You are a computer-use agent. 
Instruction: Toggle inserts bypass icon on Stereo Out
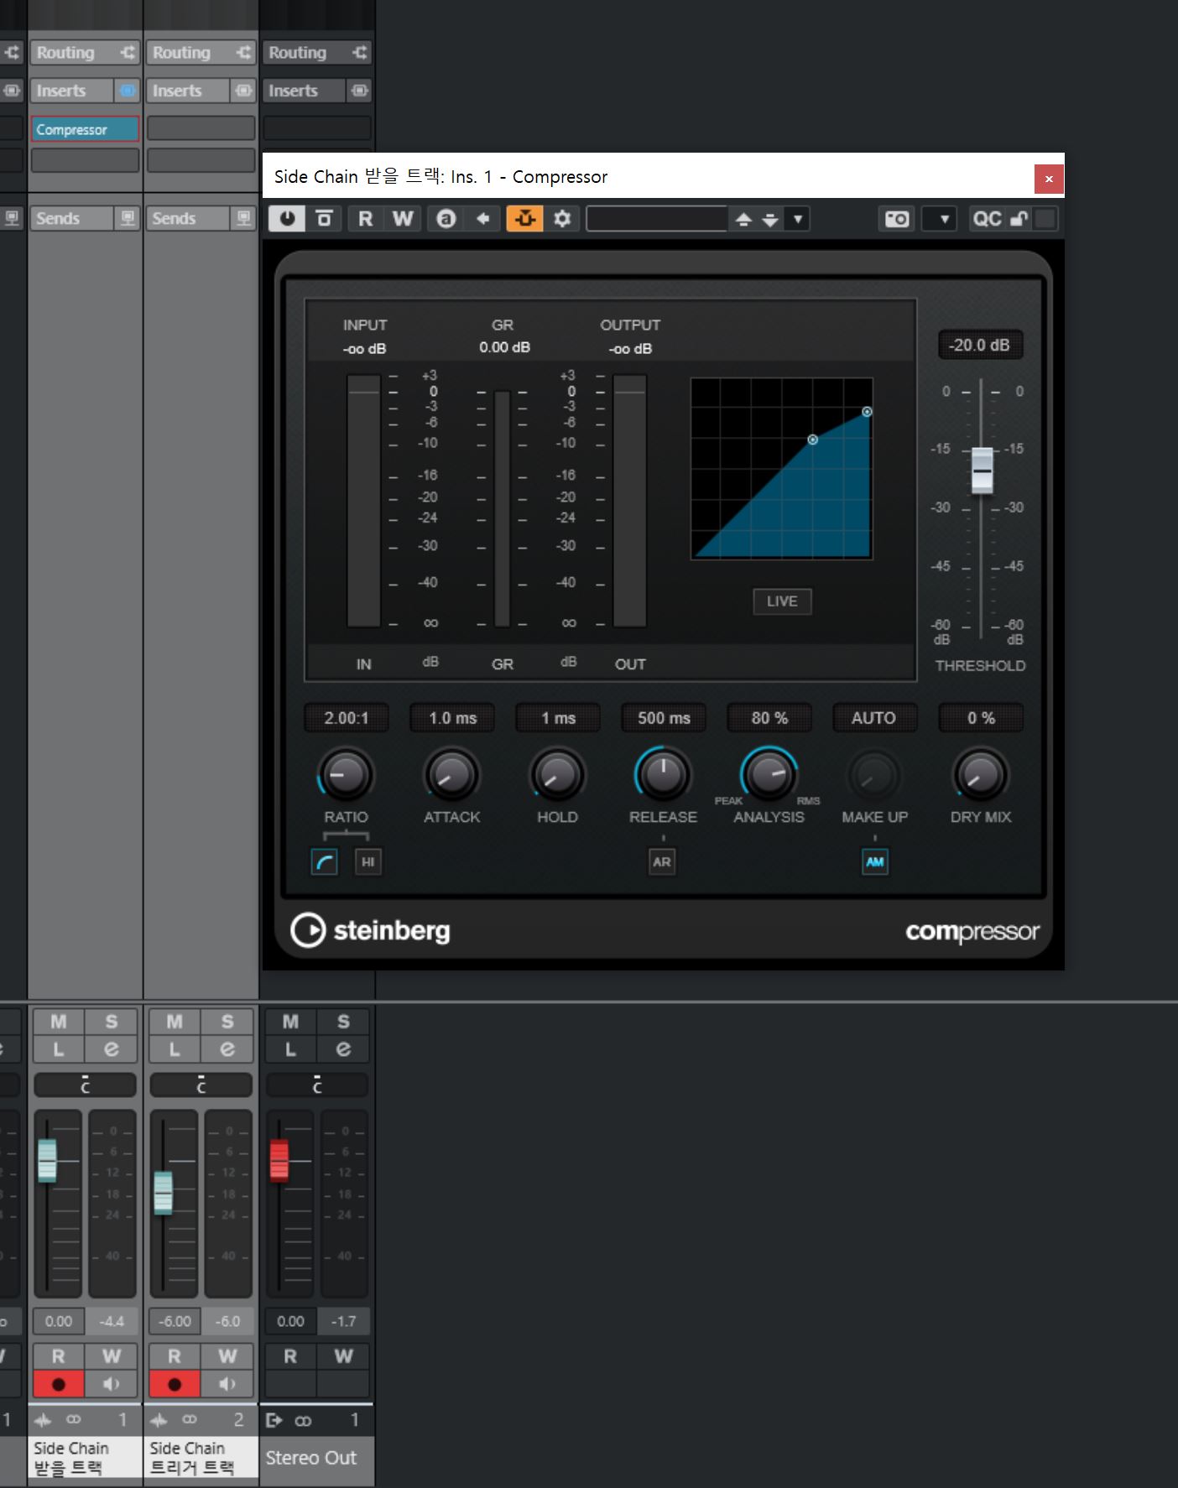(x=360, y=91)
